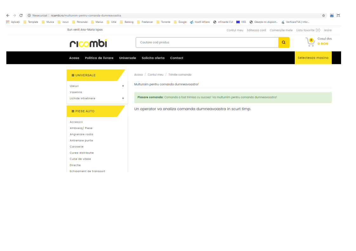This screenshot has width=356, height=251.
Task: Open the Munca bookmarks folder
Action: coord(48,22)
